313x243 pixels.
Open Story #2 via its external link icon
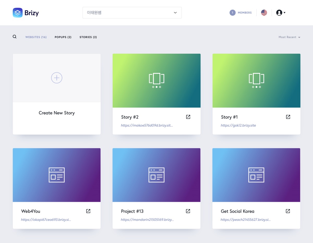coord(188,117)
